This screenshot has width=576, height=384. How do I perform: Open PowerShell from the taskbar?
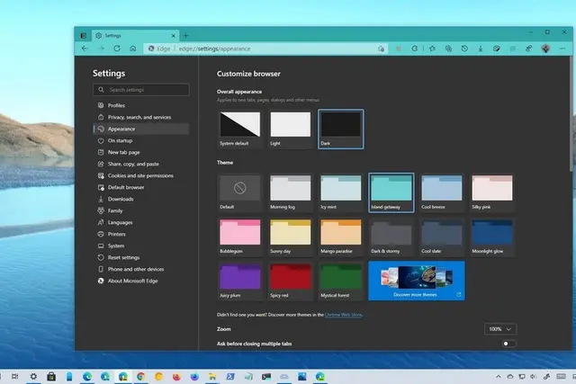[x=230, y=376]
